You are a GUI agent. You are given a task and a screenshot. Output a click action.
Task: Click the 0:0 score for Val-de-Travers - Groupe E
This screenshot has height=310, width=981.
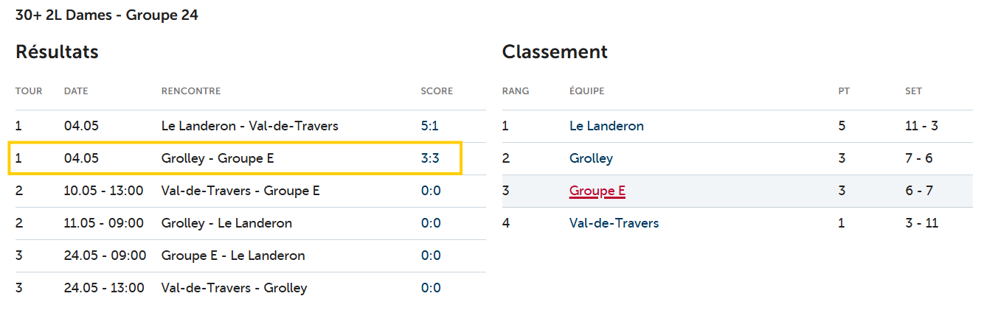(431, 191)
